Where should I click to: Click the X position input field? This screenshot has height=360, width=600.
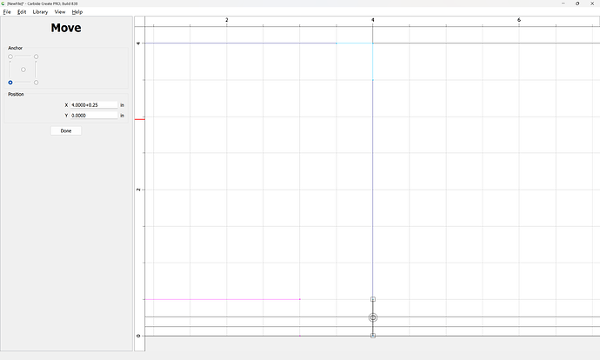point(93,104)
